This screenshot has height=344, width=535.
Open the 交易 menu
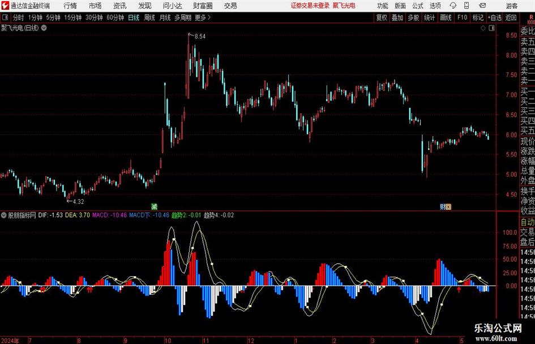pyautogui.click(x=230, y=6)
